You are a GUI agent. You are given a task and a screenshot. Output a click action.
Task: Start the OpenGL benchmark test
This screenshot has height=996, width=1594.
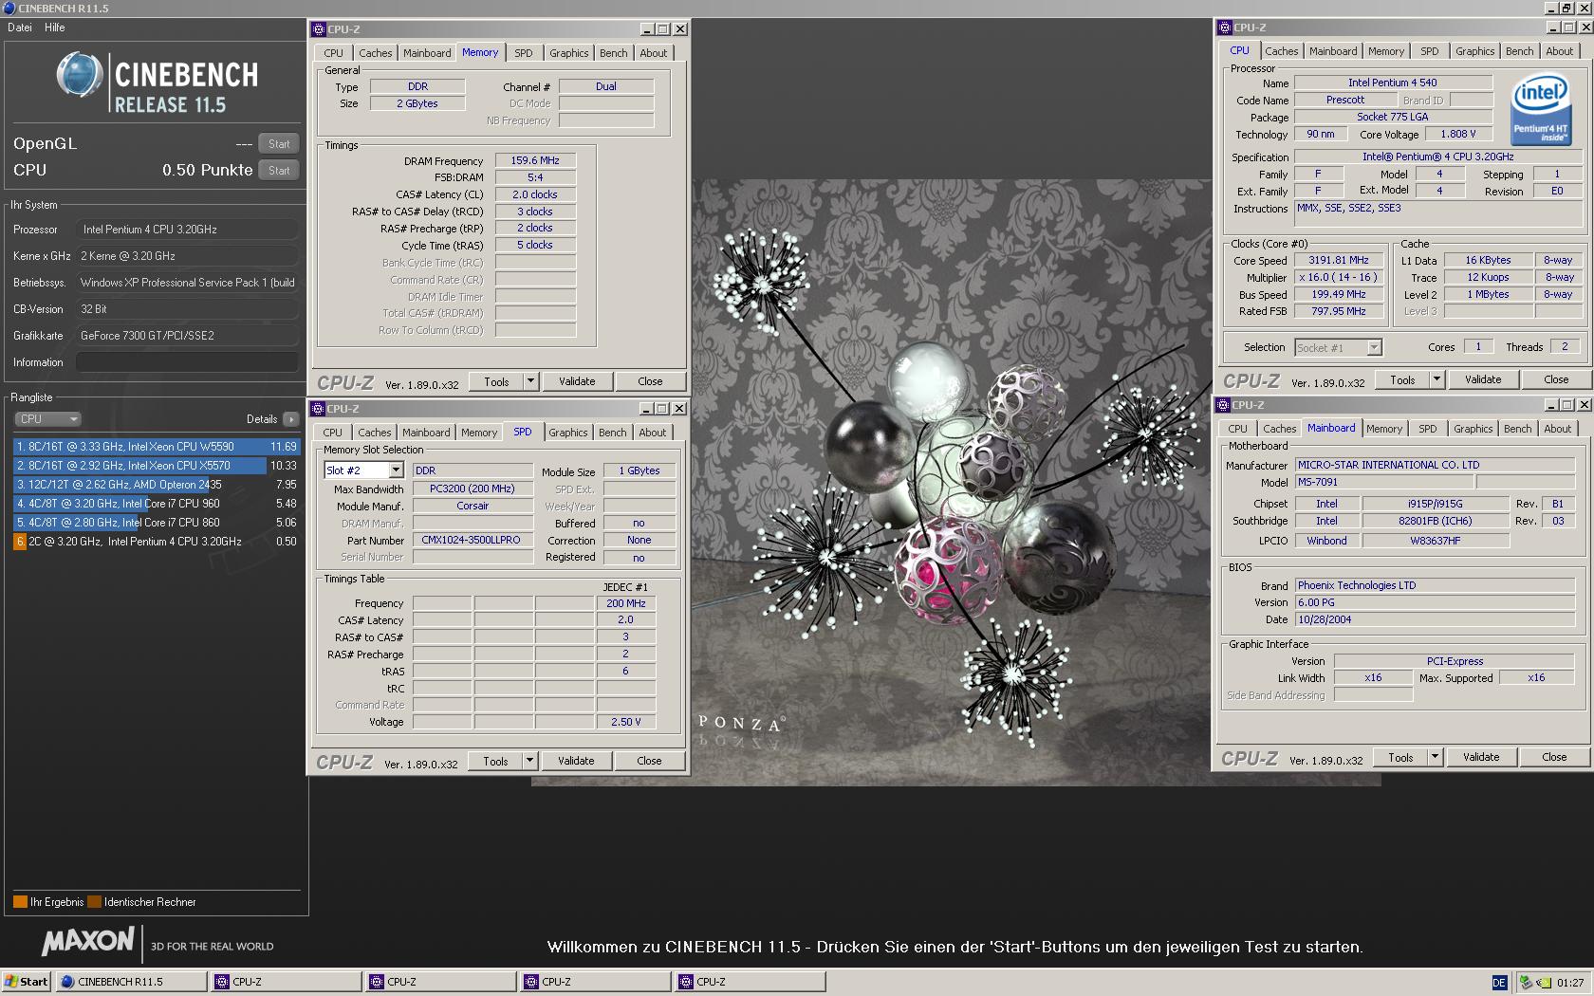coord(279,144)
